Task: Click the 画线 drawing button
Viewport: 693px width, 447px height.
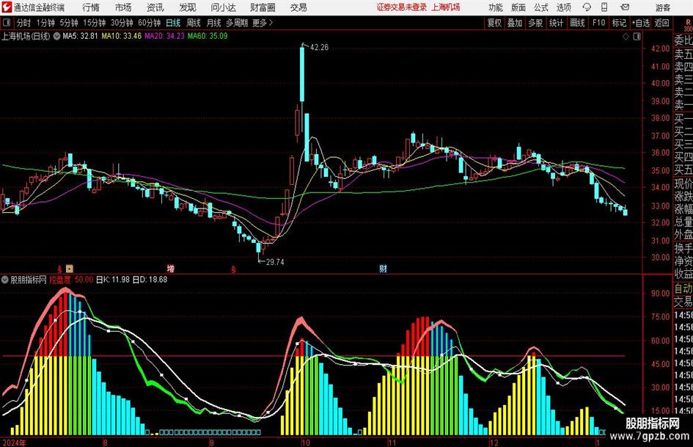Action: point(577,23)
